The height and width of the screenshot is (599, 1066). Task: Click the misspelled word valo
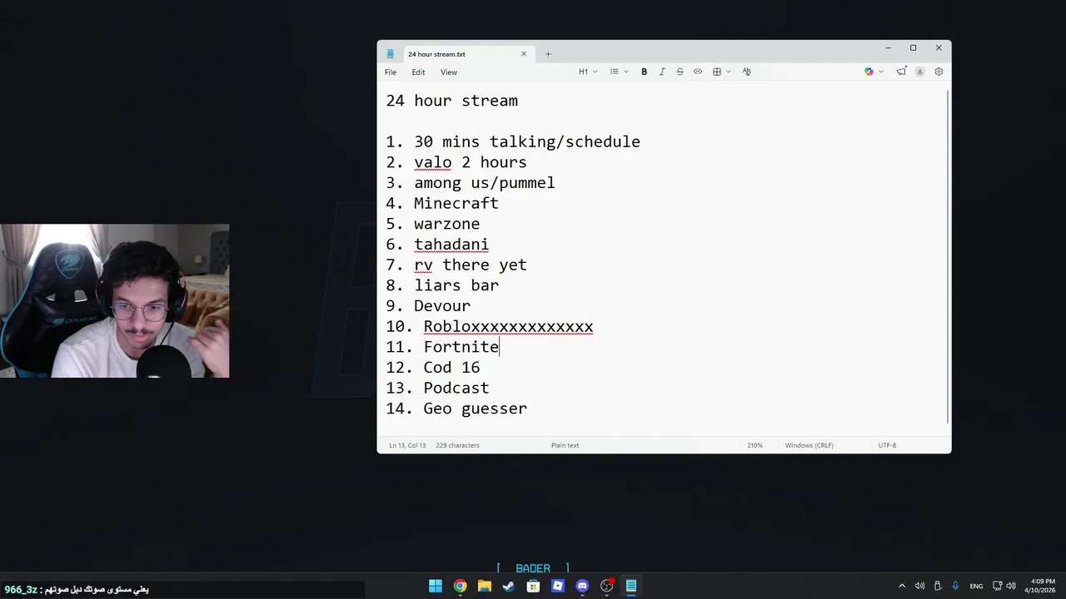433,162
